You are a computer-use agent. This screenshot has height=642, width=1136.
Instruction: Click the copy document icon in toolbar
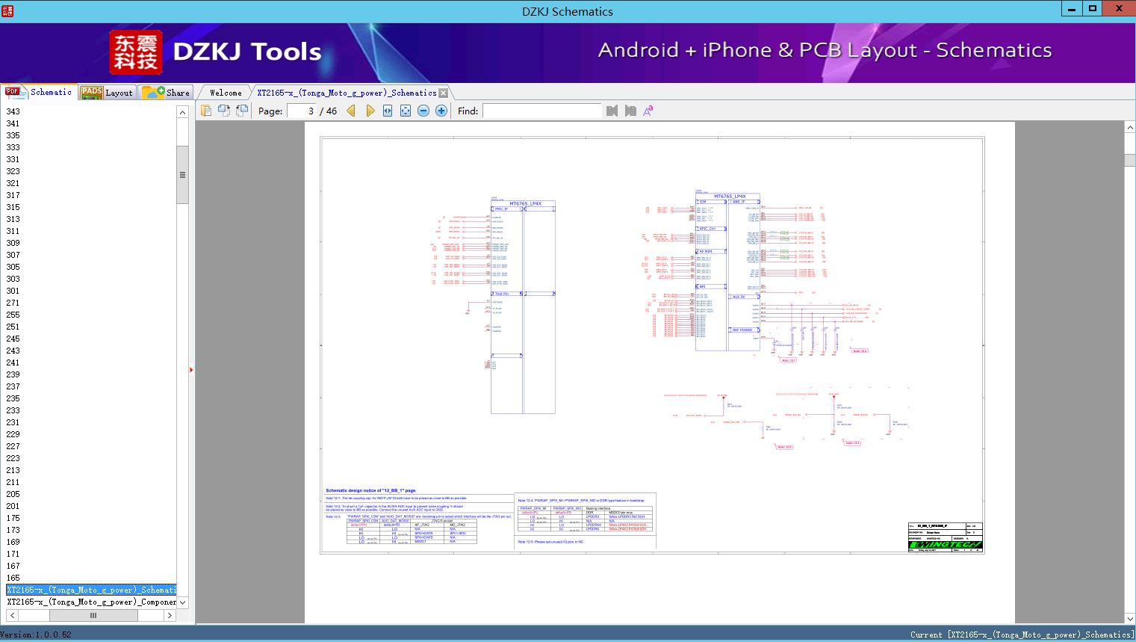(x=206, y=111)
